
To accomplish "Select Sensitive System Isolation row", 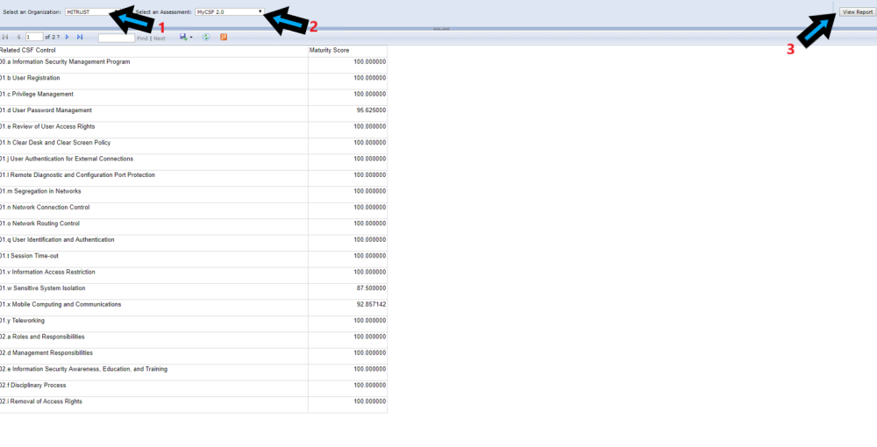I will click(x=193, y=292).
